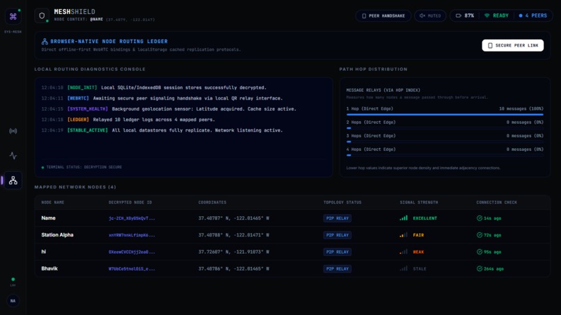
Task: Click the Connection Check column header
Action: (496, 202)
